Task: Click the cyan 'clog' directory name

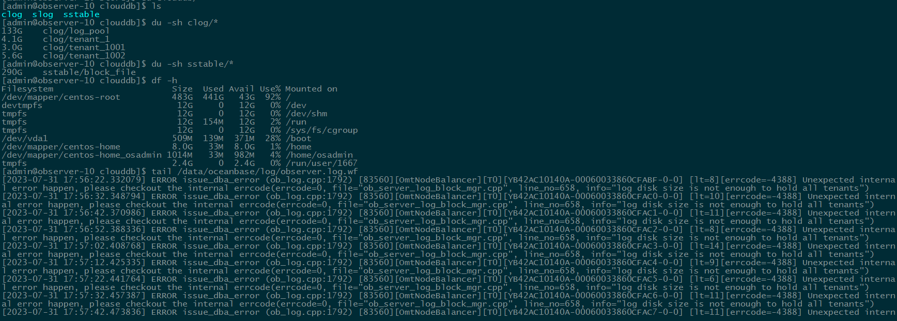Action: [12, 14]
